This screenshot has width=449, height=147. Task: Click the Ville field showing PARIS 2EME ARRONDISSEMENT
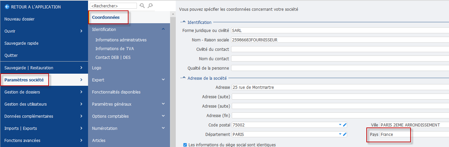pos(414,125)
